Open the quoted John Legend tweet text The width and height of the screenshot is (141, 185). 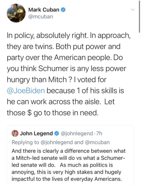point(68,165)
